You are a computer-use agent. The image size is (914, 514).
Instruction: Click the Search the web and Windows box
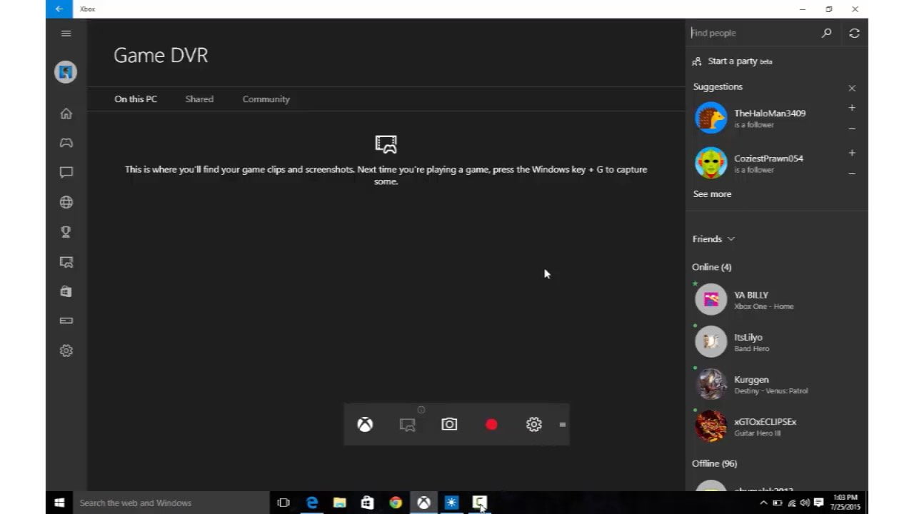pos(171,503)
